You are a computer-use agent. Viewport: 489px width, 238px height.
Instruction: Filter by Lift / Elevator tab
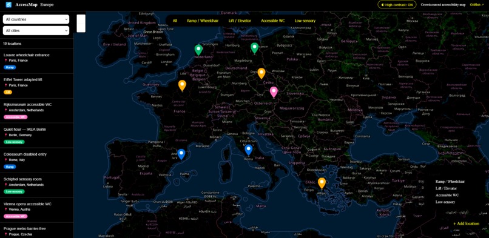(240, 21)
